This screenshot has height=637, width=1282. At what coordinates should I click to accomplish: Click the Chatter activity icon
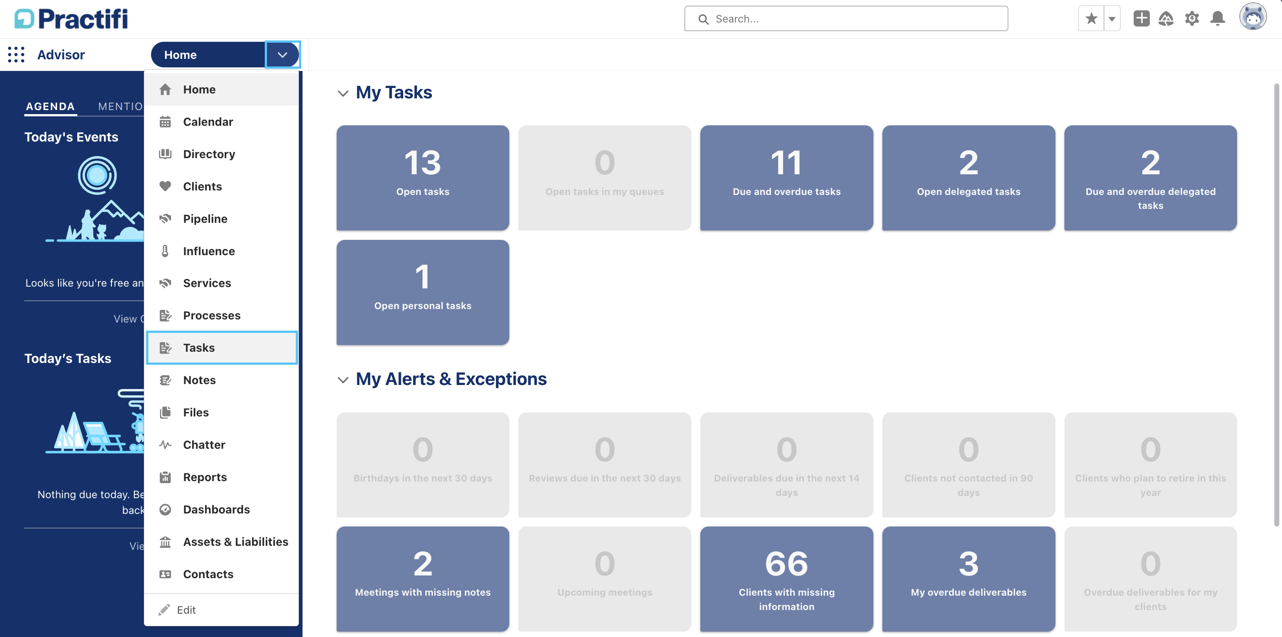tap(166, 445)
